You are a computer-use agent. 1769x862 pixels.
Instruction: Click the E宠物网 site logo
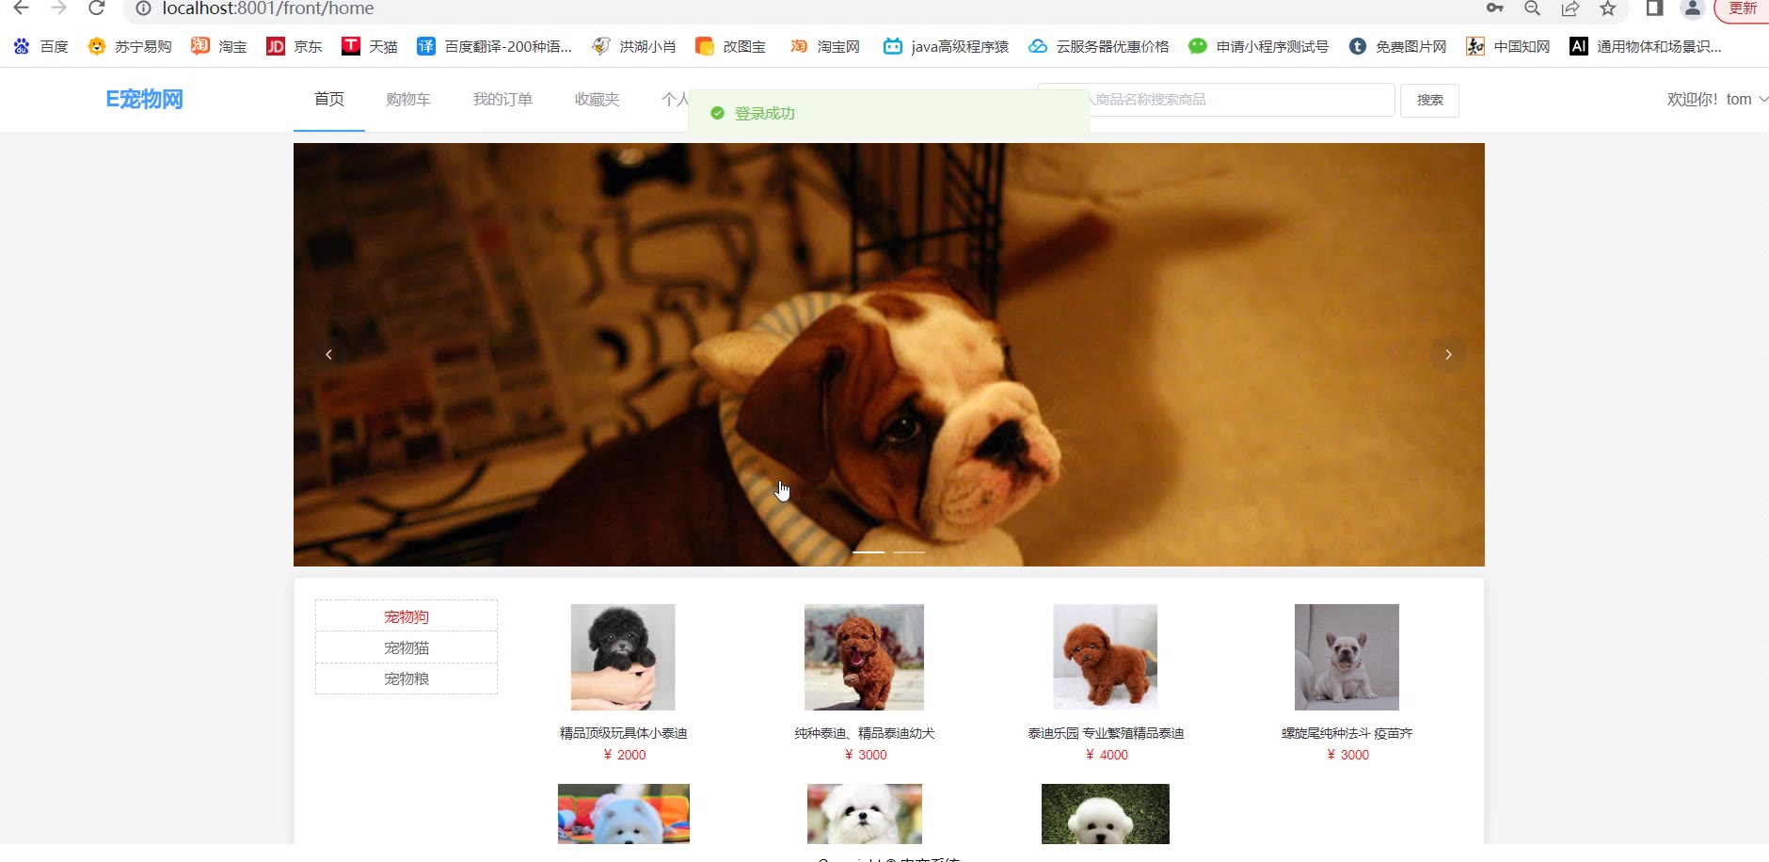[x=144, y=99]
